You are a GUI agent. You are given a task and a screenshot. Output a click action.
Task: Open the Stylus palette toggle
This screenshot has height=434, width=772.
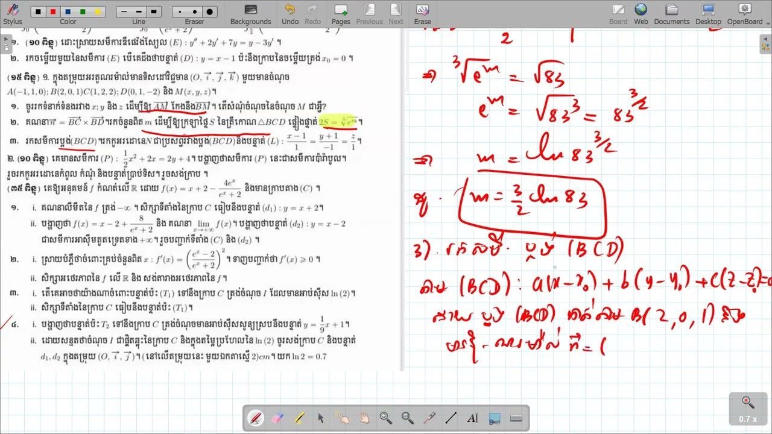coord(12,13)
